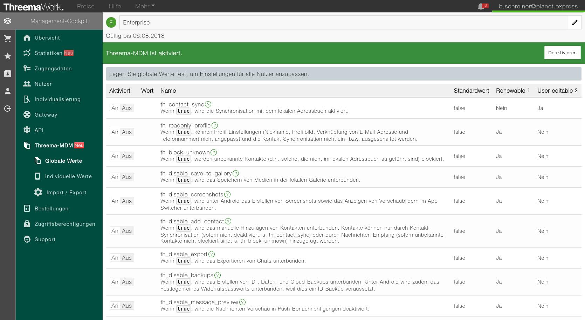585x320 pixels.
Task: Switch th_disable_backups to Aus
Action: (x=127, y=282)
